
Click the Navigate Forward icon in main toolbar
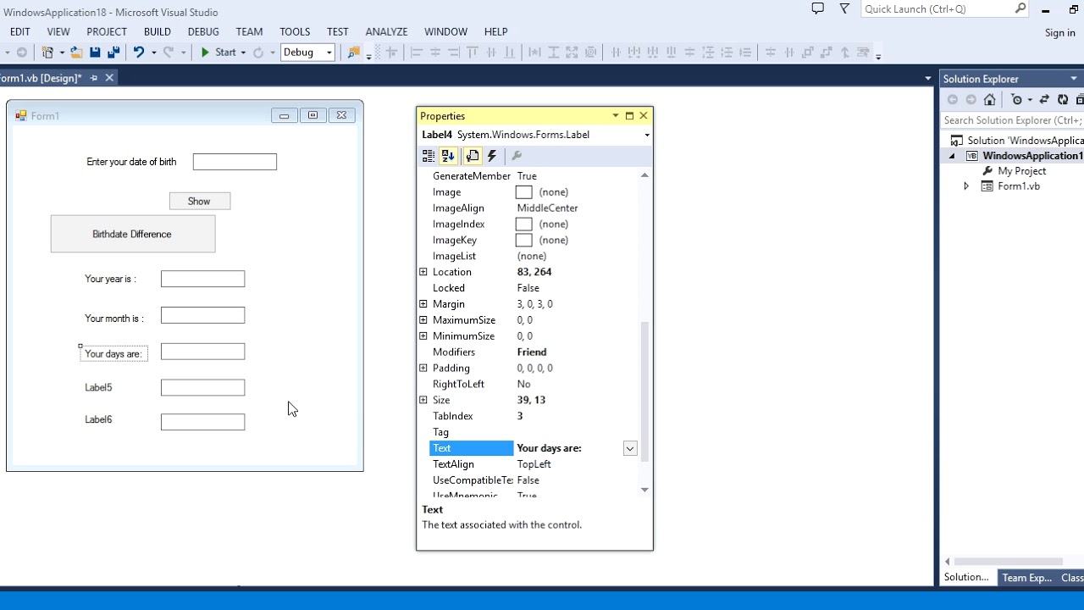22,53
